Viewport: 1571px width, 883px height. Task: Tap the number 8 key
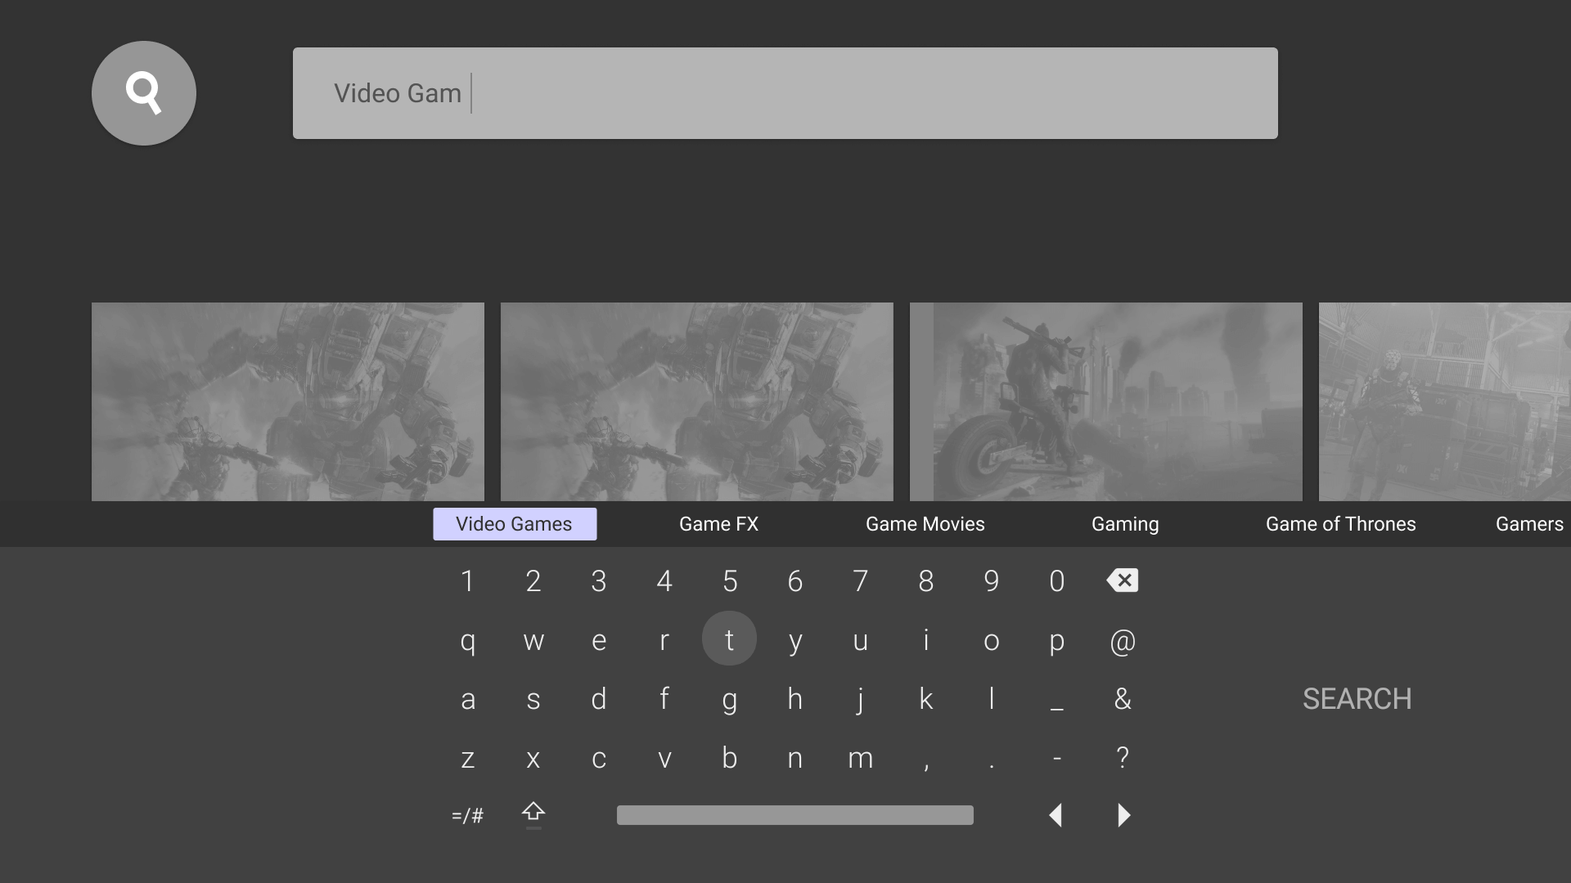tap(926, 581)
